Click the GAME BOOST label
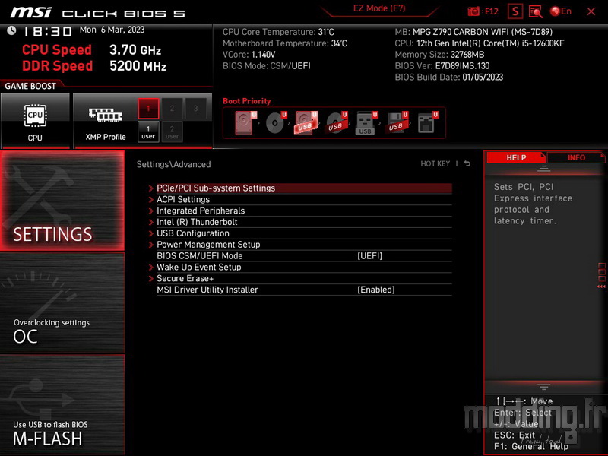Viewport: 608px width, 456px height. pos(30,86)
